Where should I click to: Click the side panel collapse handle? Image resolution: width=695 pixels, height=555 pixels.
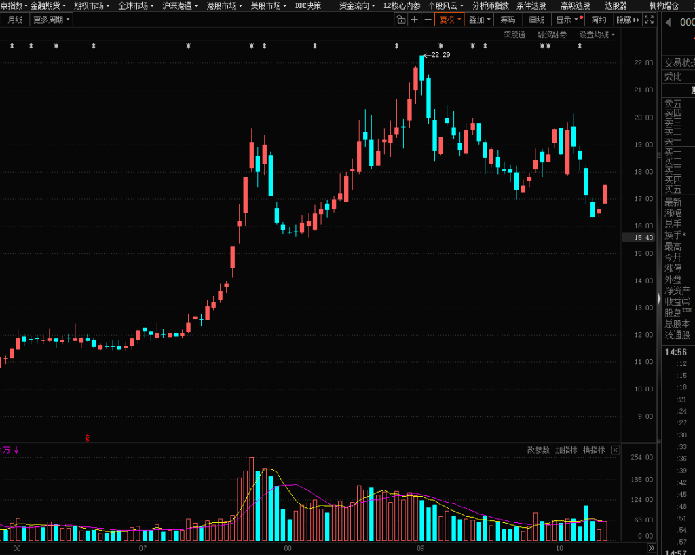[x=658, y=299]
